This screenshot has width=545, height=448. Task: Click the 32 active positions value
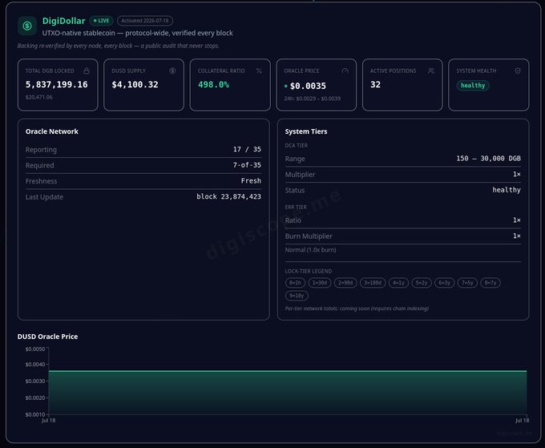point(375,84)
